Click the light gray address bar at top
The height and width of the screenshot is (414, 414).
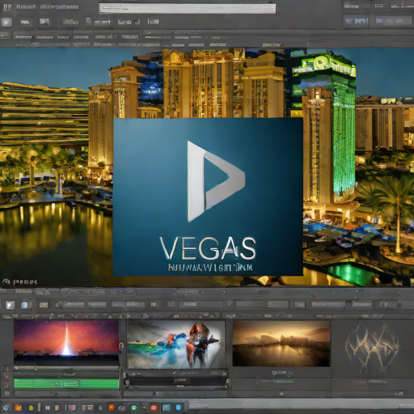[x=188, y=9]
